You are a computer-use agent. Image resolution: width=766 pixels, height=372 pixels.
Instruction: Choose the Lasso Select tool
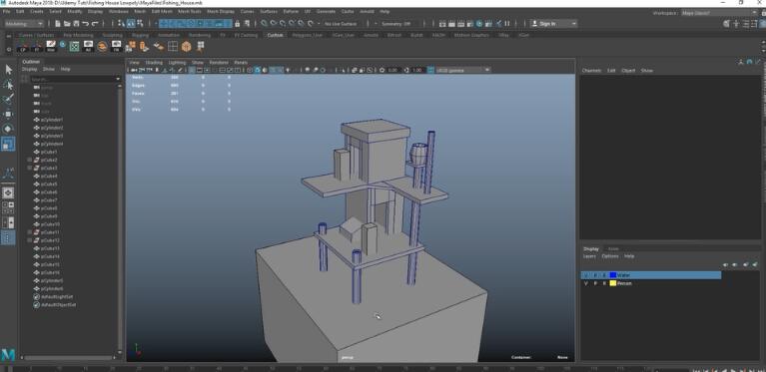(8, 85)
